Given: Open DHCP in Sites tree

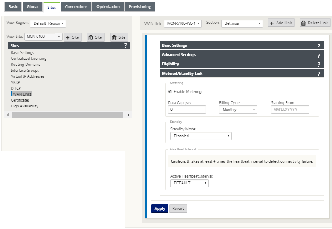Looking at the screenshot, I should [x=16, y=88].
